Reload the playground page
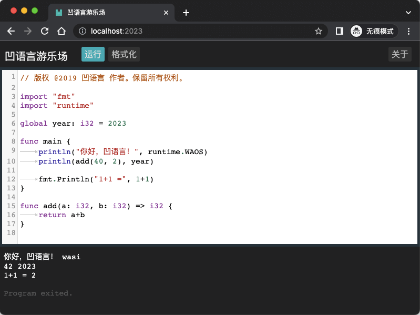 coord(45,31)
